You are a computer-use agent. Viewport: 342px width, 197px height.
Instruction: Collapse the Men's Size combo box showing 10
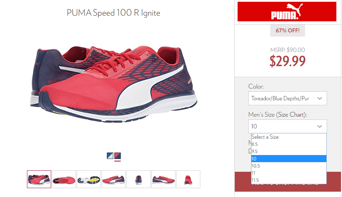(x=287, y=127)
